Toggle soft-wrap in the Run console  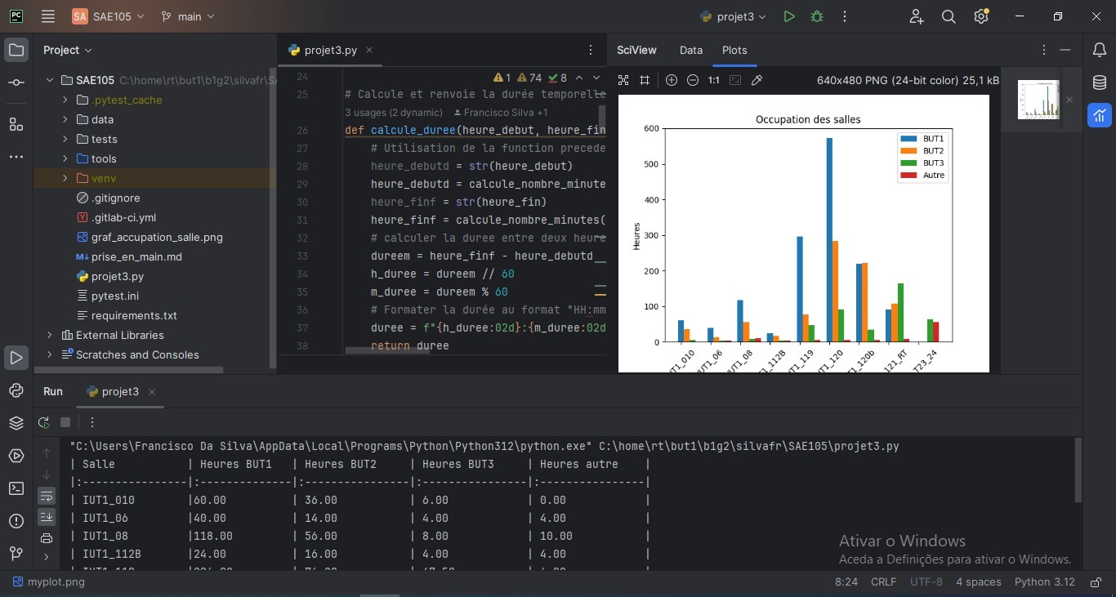tap(47, 496)
